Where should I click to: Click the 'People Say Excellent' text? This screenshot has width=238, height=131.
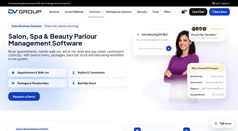coord(204,35)
